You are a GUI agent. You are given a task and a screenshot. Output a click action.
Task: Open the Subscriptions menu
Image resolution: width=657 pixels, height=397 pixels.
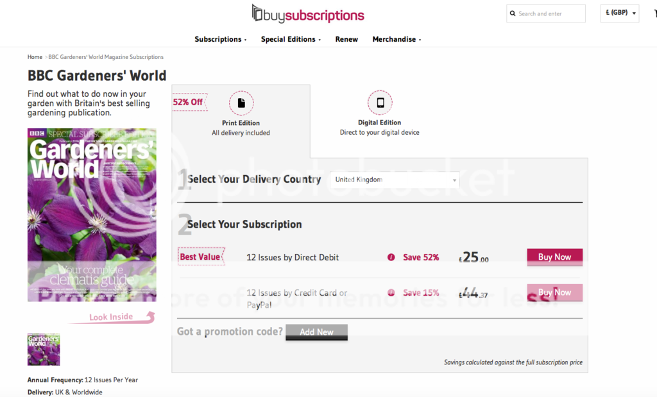[x=221, y=39]
